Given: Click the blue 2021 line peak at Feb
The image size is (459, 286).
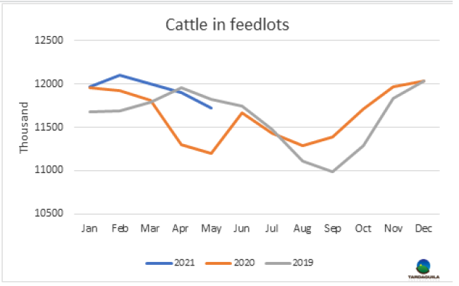Looking at the screenshot, I should (x=120, y=75).
